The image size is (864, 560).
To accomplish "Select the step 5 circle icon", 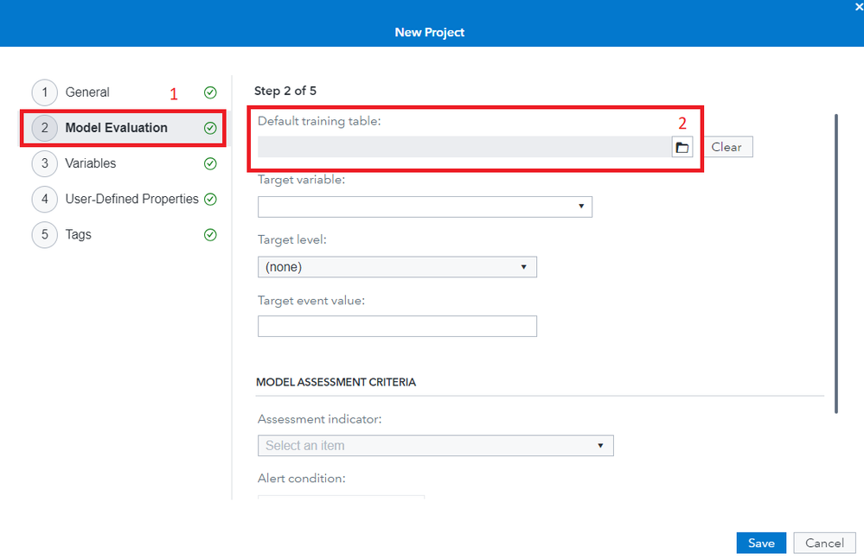I will coord(44,234).
